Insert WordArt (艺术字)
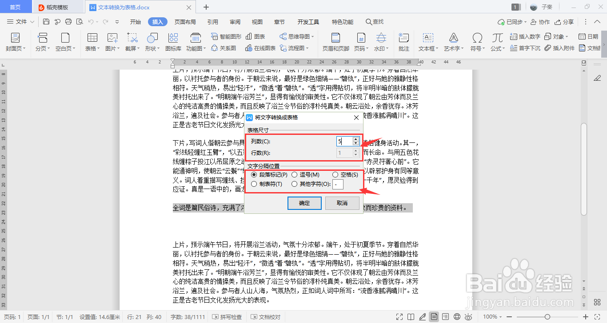Screen dimensions: 607x323 pyautogui.click(x=454, y=42)
